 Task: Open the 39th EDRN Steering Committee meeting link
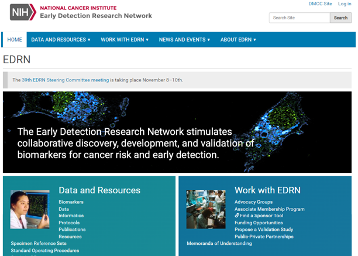click(65, 80)
